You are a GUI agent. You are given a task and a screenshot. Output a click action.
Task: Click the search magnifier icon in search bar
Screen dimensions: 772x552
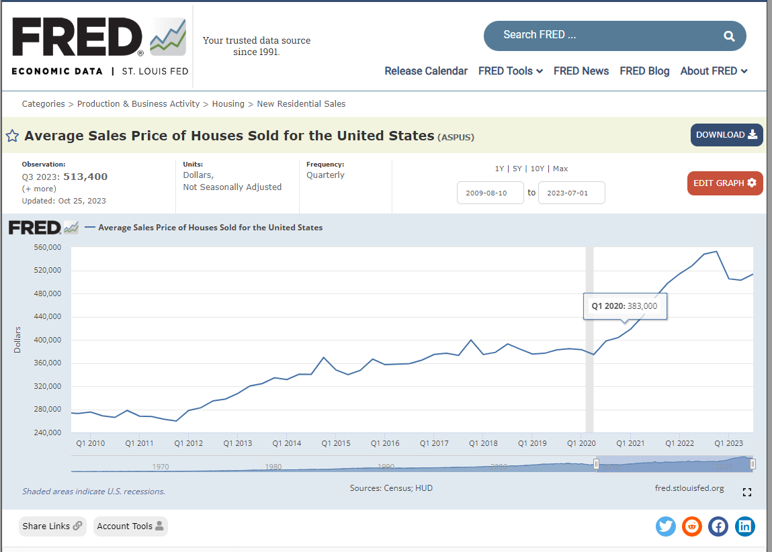point(729,35)
